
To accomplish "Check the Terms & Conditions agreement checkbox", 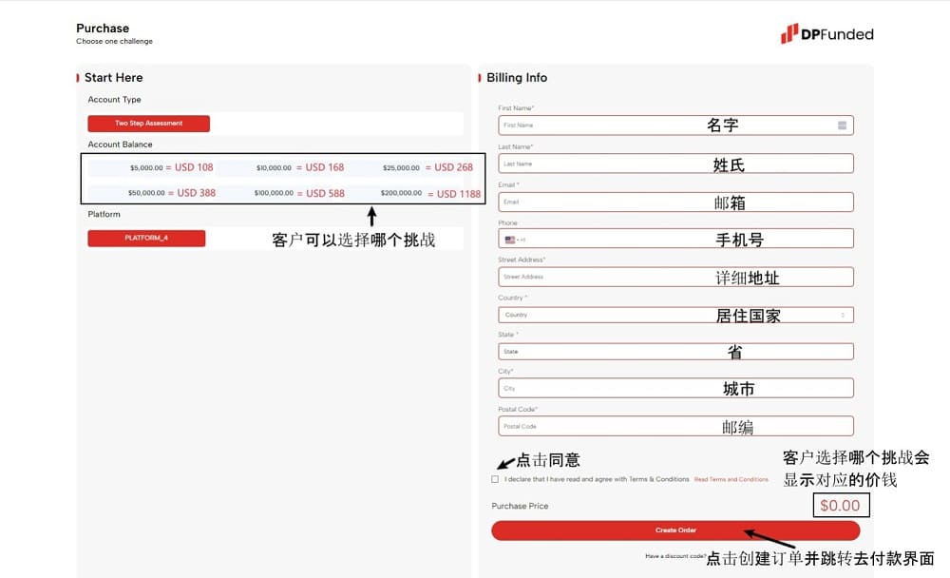I will tap(495, 479).
